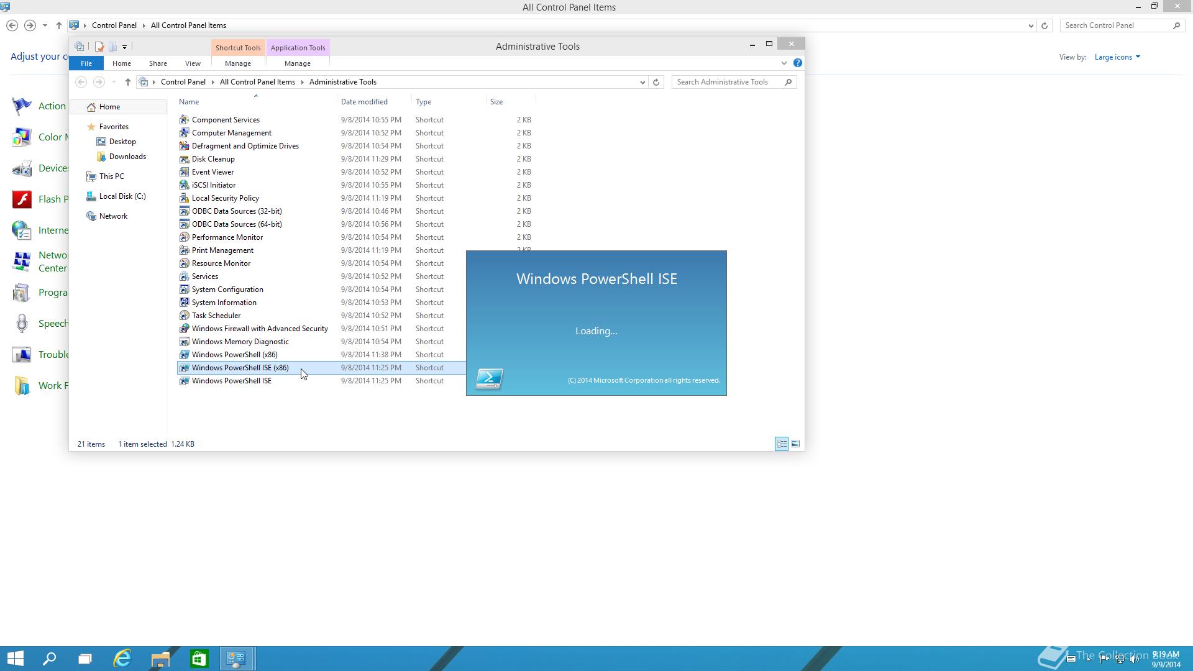Click the Control Panel taskbar icon
1193x671 pixels.
[x=237, y=659]
